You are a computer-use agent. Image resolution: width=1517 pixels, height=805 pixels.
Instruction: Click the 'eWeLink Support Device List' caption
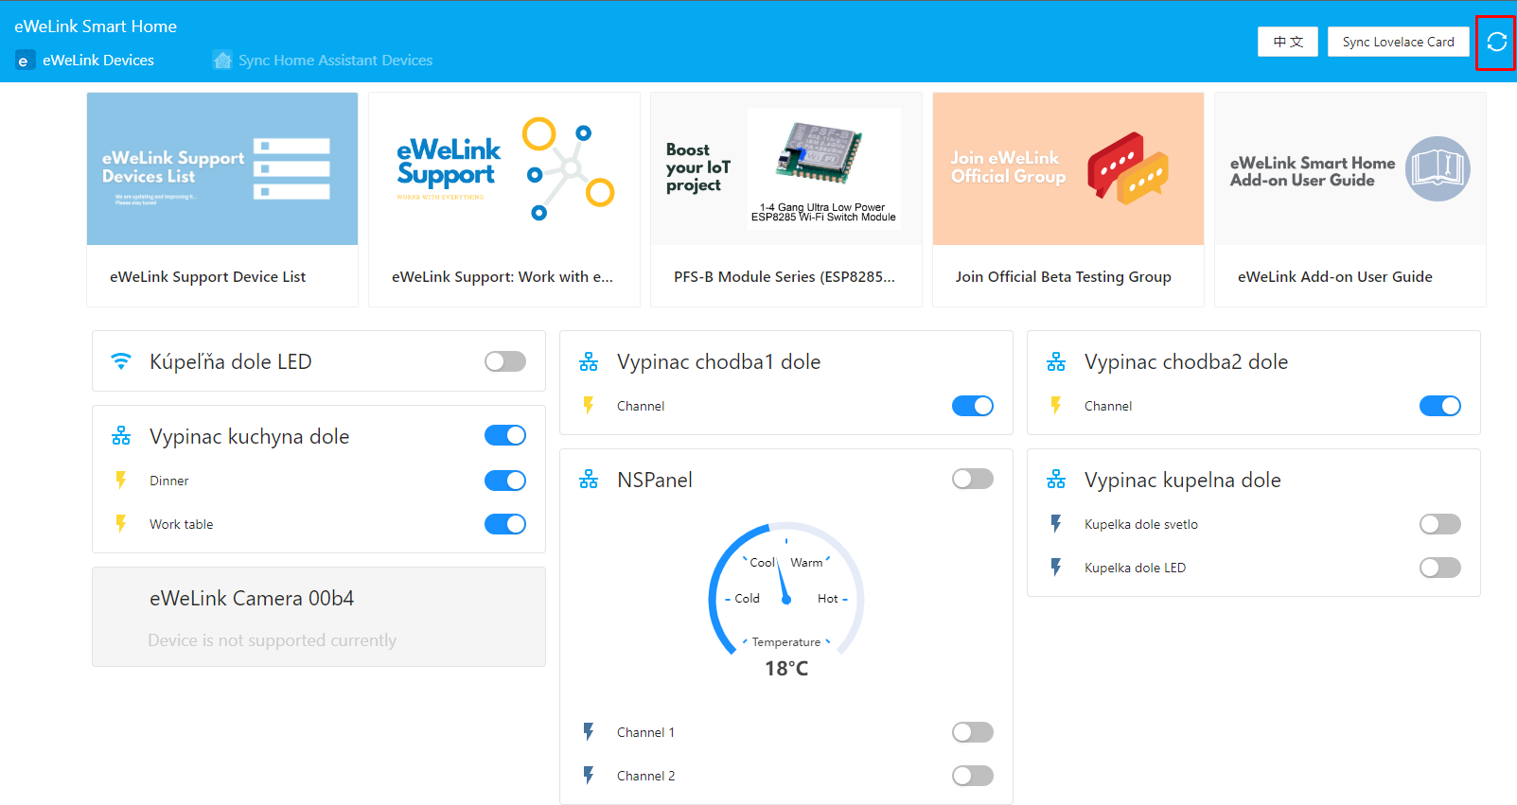pyautogui.click(x=208, y=277)
